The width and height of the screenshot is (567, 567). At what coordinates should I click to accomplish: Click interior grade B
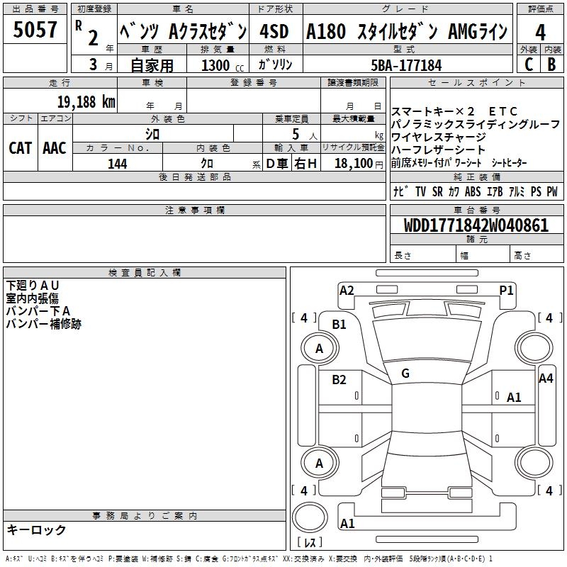[x=551, y=64]
